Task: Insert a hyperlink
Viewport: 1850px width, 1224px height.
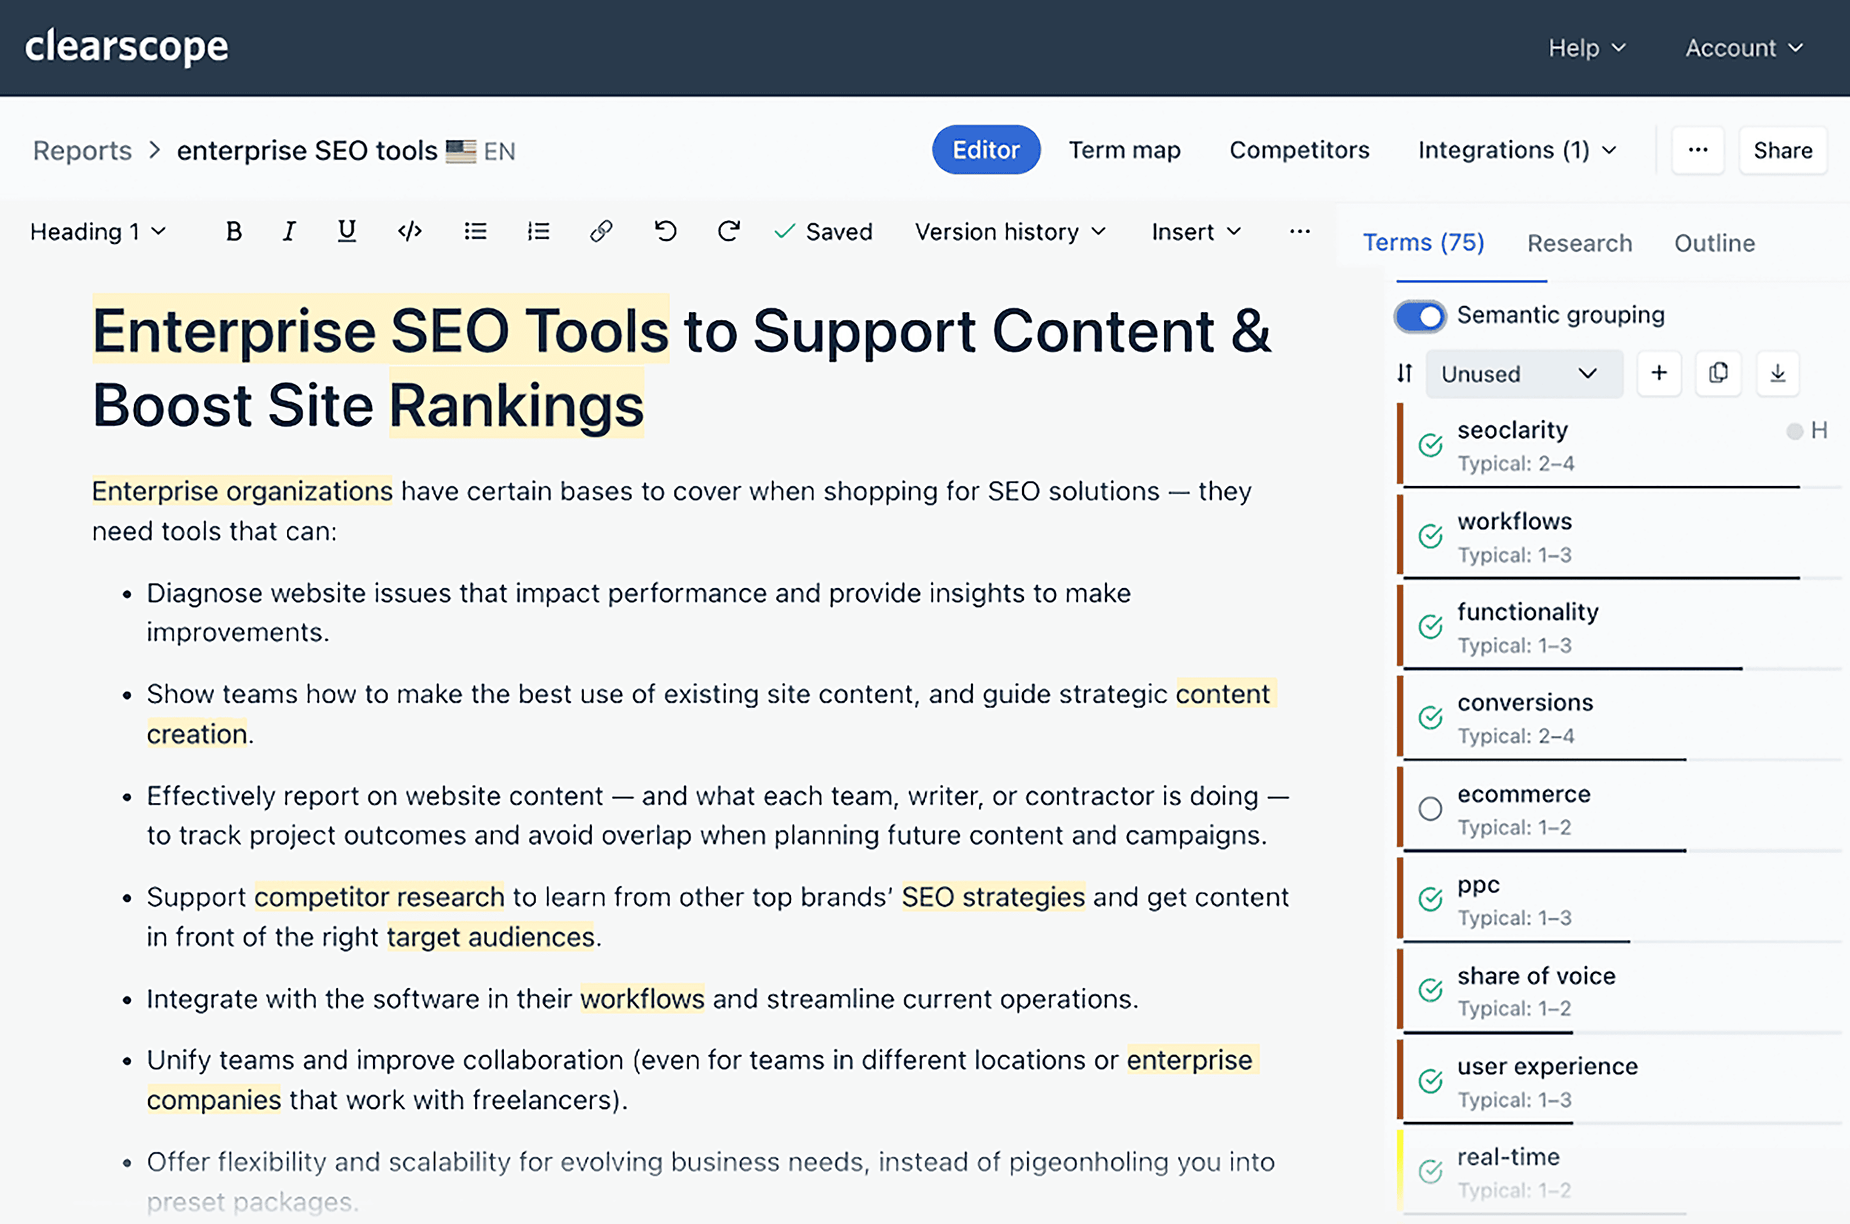Action: click(601, 231)
